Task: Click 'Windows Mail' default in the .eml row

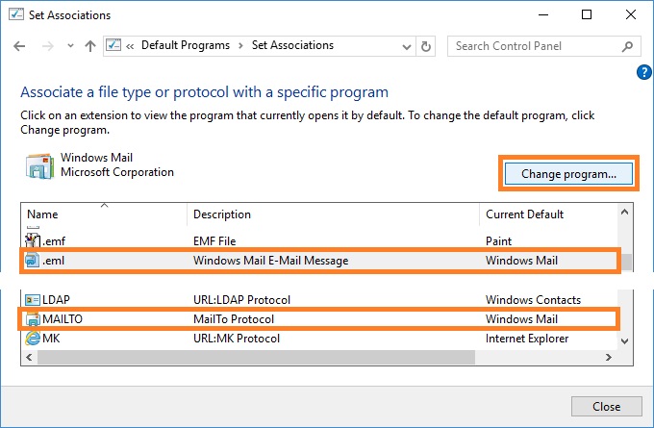Action: point(521,261)
